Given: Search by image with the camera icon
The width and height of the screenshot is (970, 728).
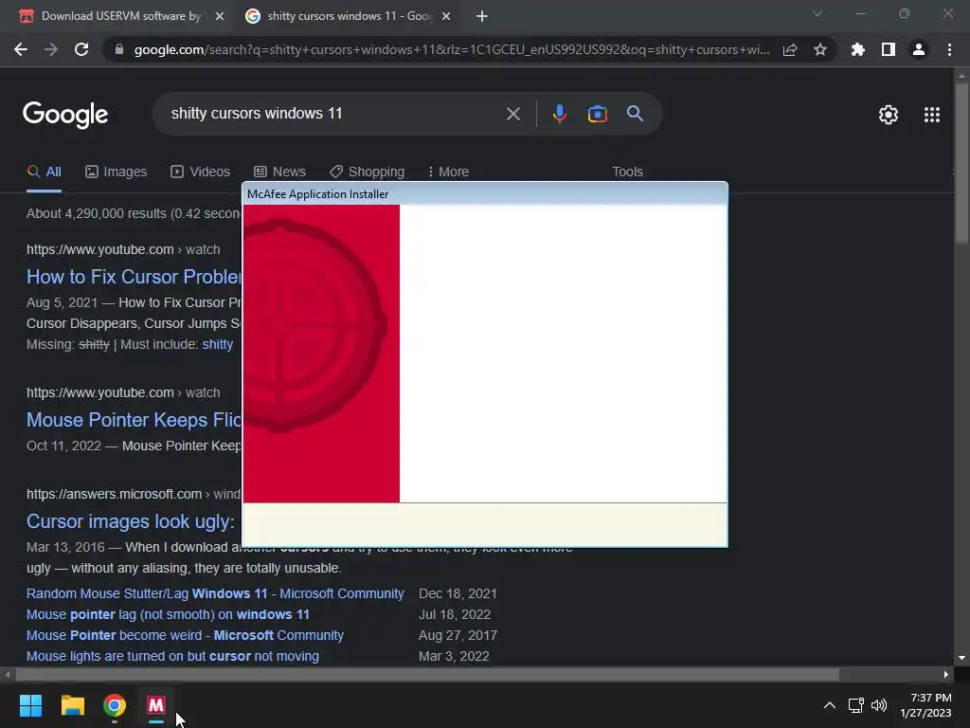Looking at the screenshot, I should (597, 114).
